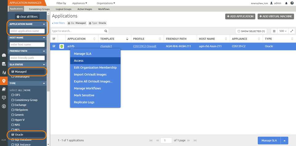Go to the previous page
Image resolution: width=296 pixels, height=146 pixels.
pyautogui.click(x=158, y=140)
